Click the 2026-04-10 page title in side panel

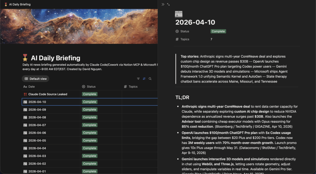click(x=195, y=22)
